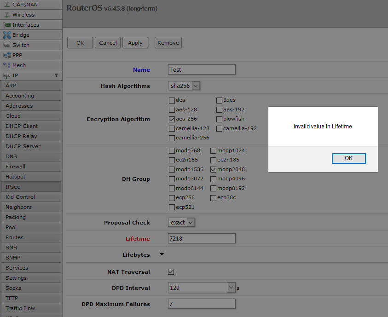This screenshot has height=317, width=388.
Task: Open the Pool page
Action: pos(31,227)
